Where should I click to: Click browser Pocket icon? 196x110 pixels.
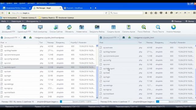point(161,13)
